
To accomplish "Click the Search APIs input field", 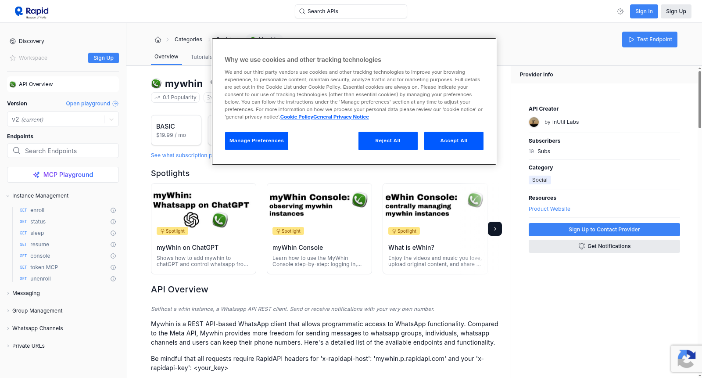I will [x=351, y=11].
